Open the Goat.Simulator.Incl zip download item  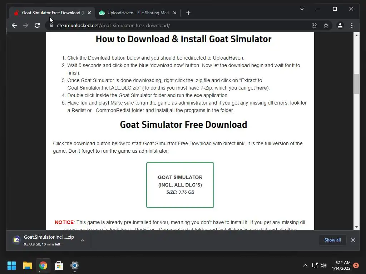pos(49,240)
